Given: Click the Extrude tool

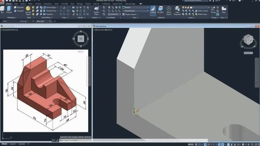Looking at the screenshot, I should 9,10.
